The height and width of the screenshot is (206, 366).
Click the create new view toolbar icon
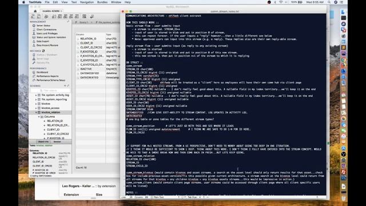point(65,17)
